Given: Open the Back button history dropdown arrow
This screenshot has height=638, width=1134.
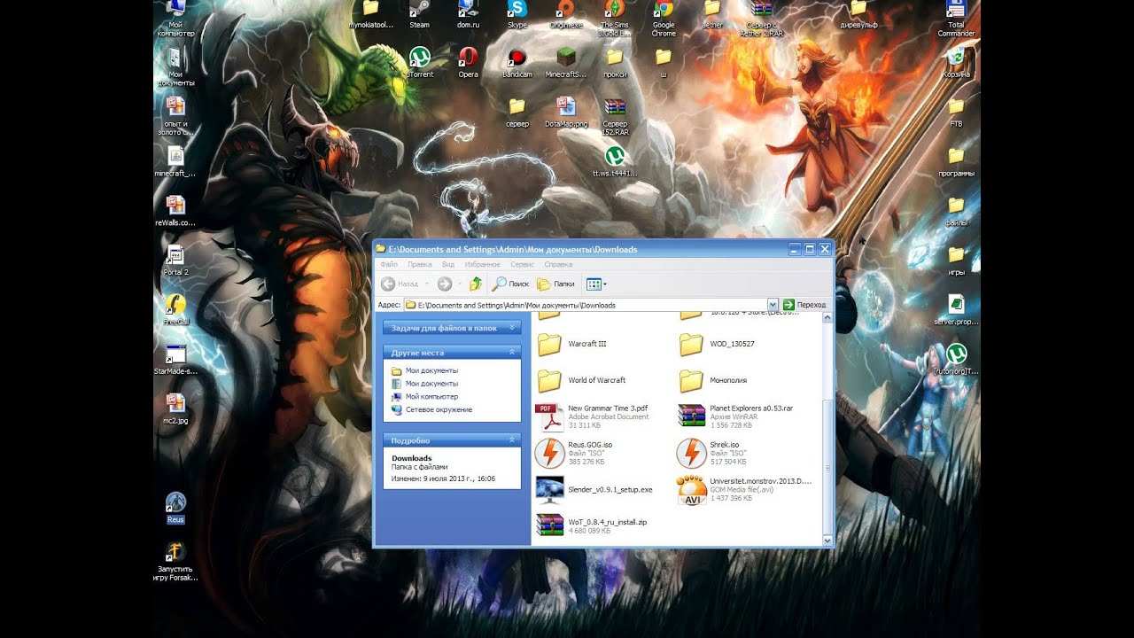Looking at the screenshot, I should (x=427, y=284).
